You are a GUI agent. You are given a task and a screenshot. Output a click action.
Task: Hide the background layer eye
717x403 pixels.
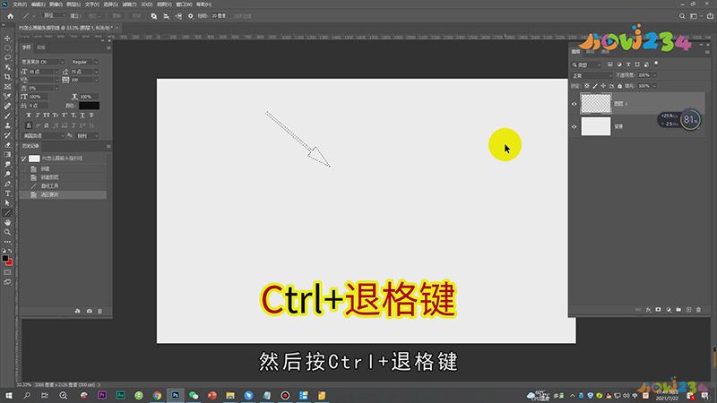[574, 126]
